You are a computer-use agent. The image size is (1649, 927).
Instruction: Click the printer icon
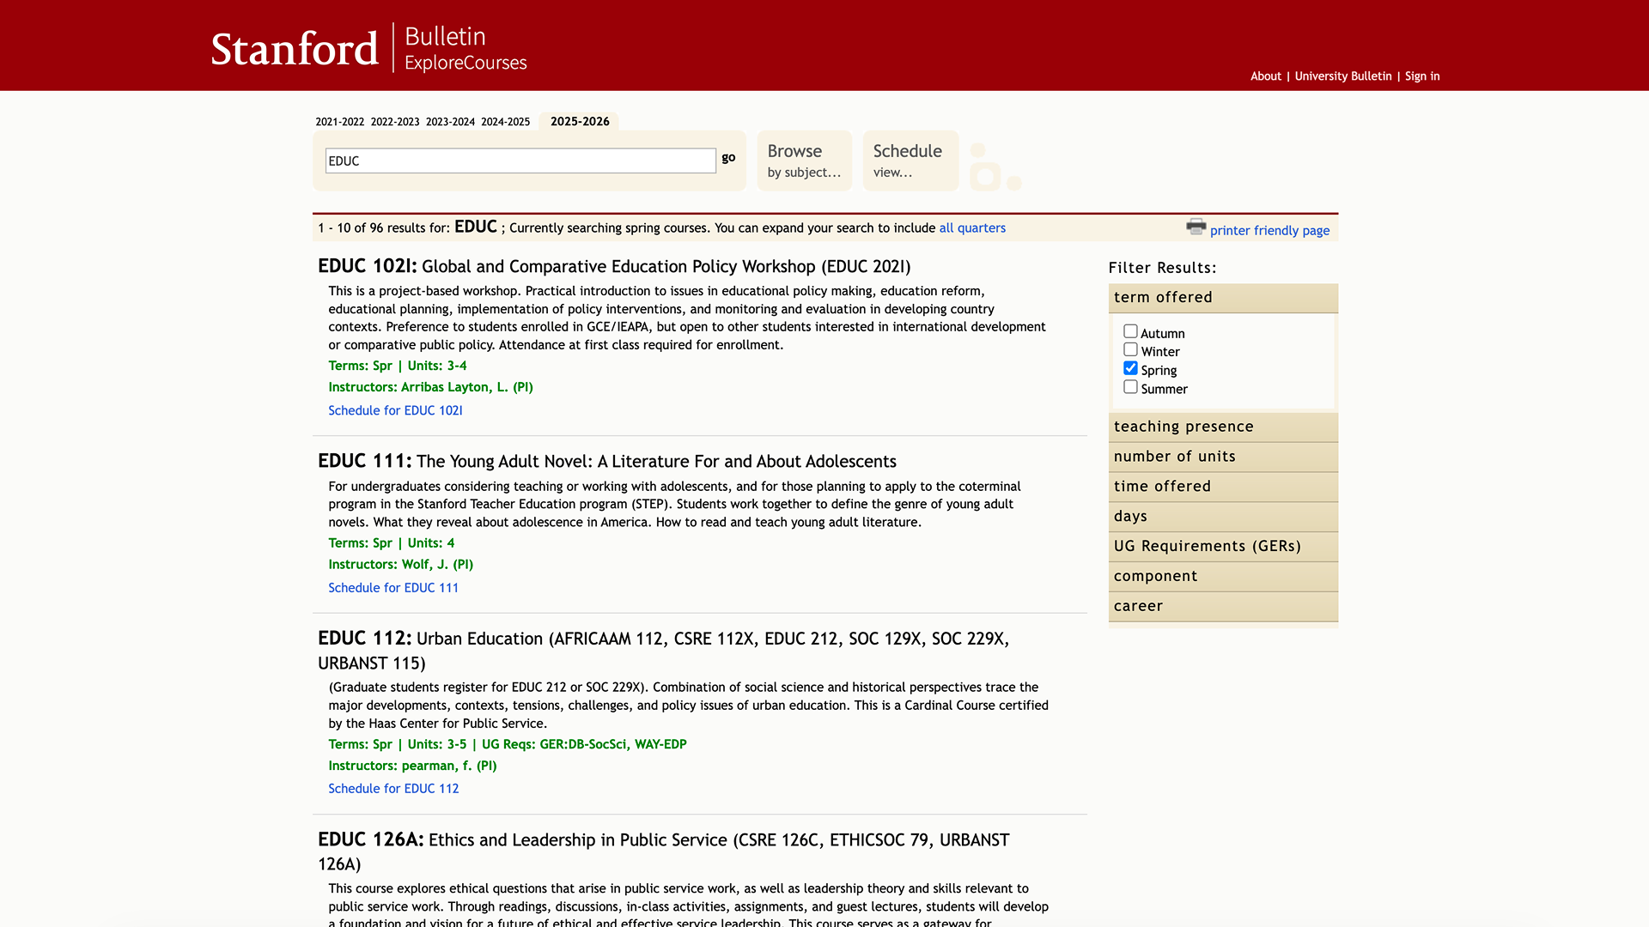point(1196,227)
